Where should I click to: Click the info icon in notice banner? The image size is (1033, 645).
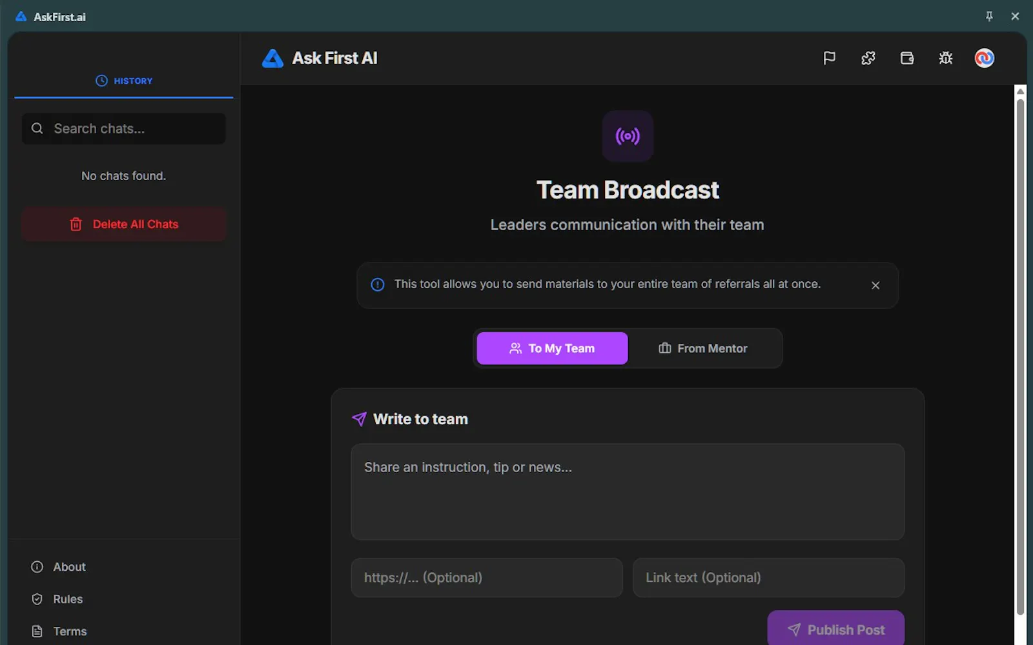pos(378,284)
